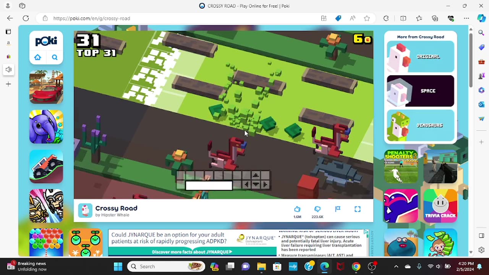Open Edge sidebar search icon
Screen dimensions: 489x275
point(481,33)
